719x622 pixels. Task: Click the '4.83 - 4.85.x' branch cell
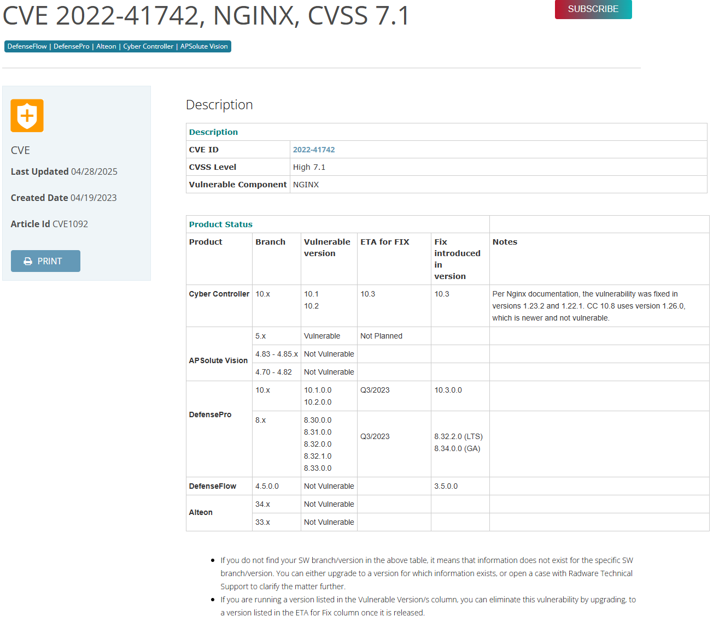(x=277, y=354)
